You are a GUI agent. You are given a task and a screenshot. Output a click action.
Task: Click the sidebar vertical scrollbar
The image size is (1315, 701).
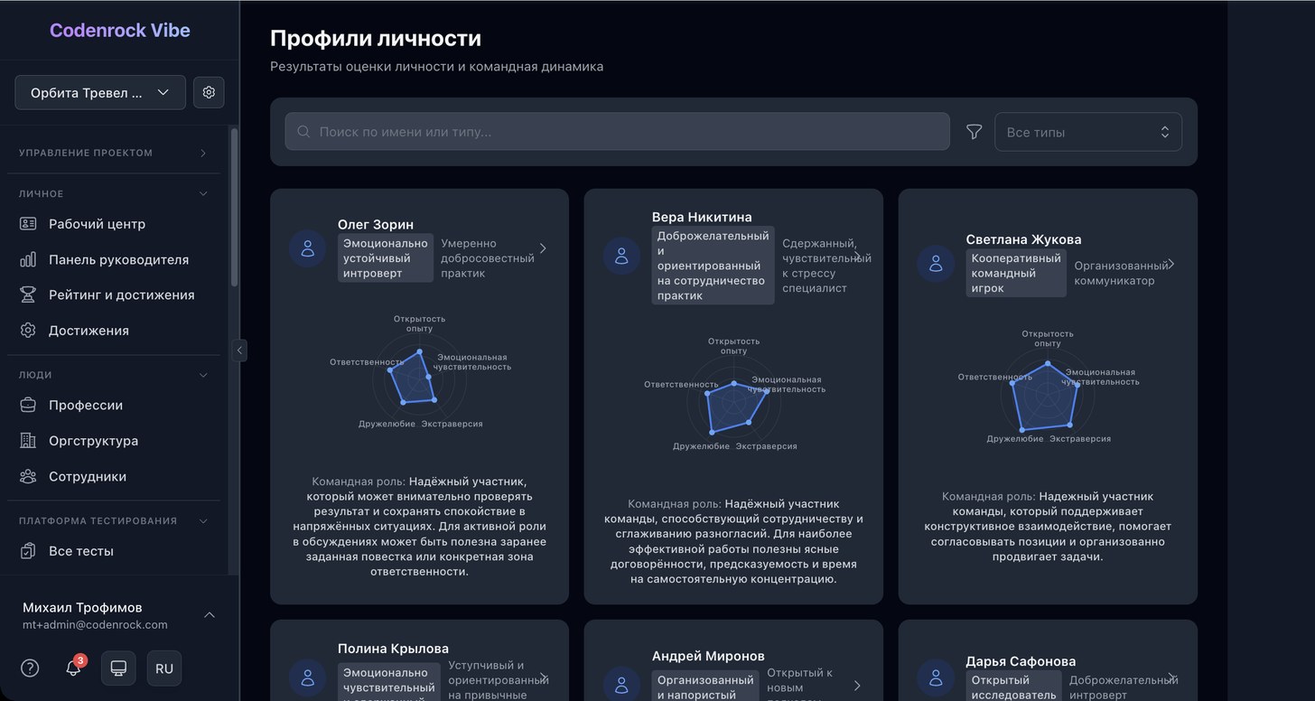pyautogui.click(x=234, y=208)
